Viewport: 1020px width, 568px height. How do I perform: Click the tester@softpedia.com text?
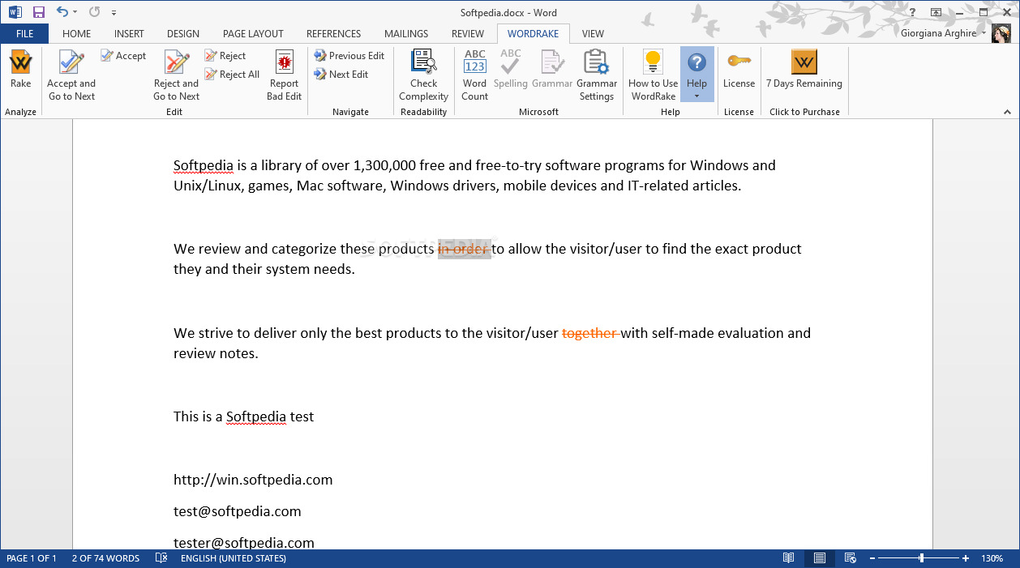pos(244,542)
